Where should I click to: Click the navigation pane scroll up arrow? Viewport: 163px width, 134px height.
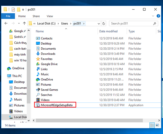29,30
